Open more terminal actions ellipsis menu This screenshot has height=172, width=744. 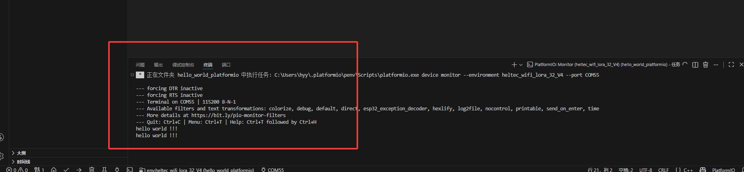(x=716, y=64)
